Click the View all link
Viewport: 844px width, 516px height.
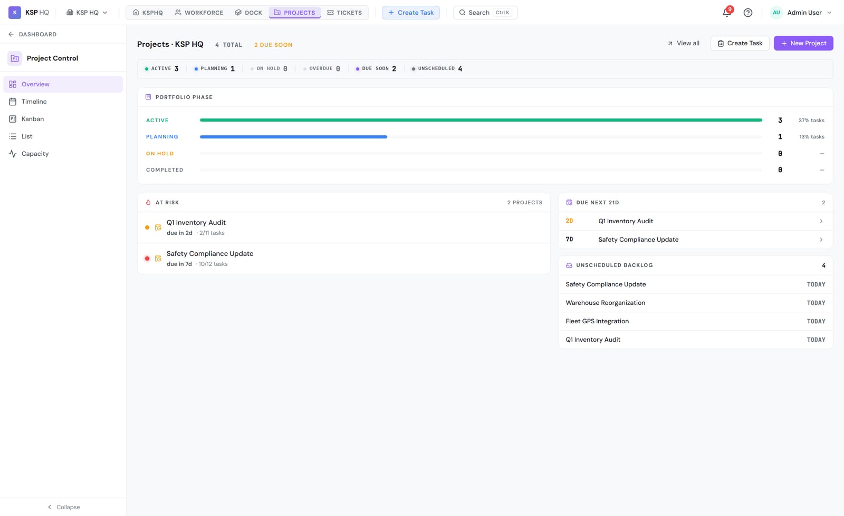(x=684, y=43)
